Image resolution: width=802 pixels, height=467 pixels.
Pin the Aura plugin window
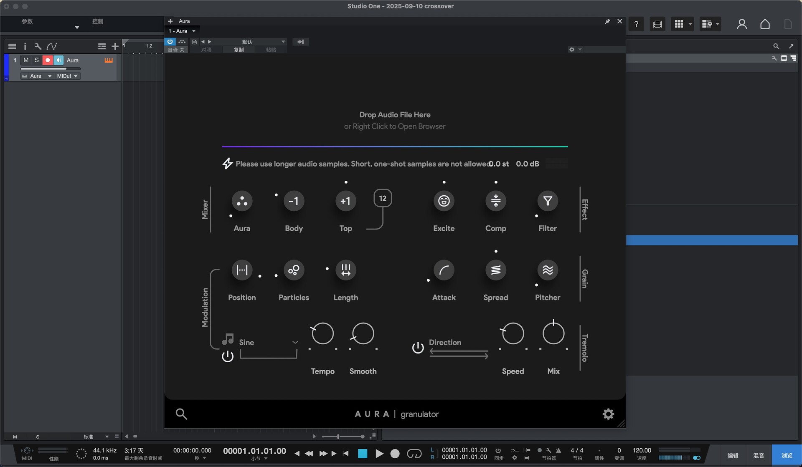point(607,21)
